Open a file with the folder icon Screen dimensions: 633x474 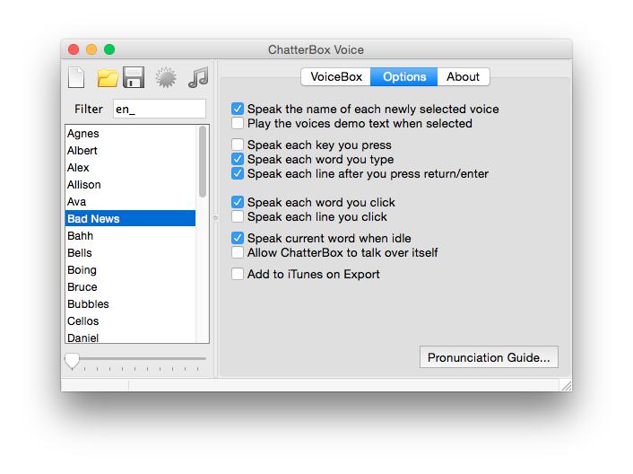(x=108, y=78)
